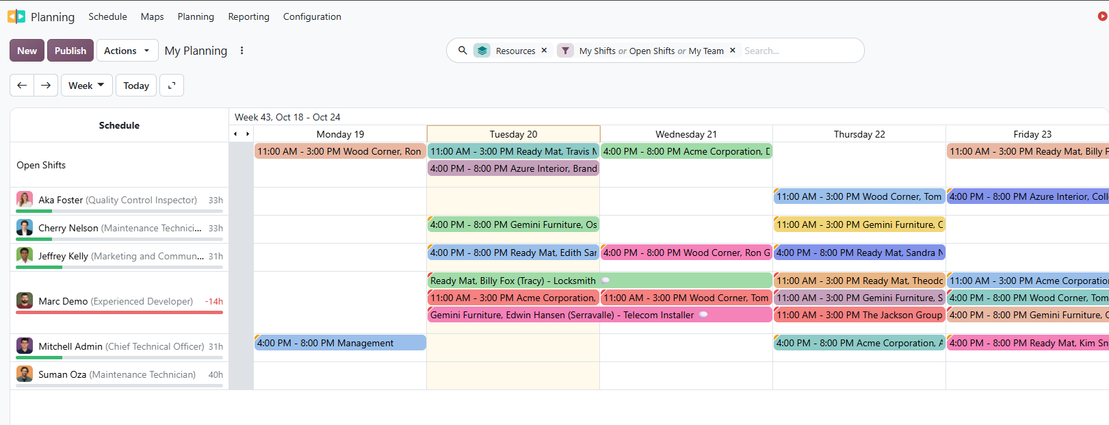
Task: Open the Jackson Group shift on Thursday
Action: [859, 315]
